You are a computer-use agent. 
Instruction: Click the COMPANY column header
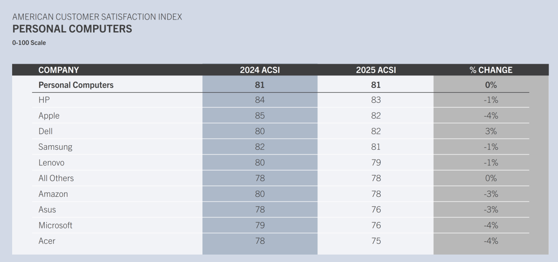(x=59, y=70)
